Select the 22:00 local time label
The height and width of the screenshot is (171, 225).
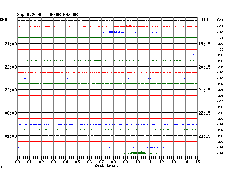[11, 67]
